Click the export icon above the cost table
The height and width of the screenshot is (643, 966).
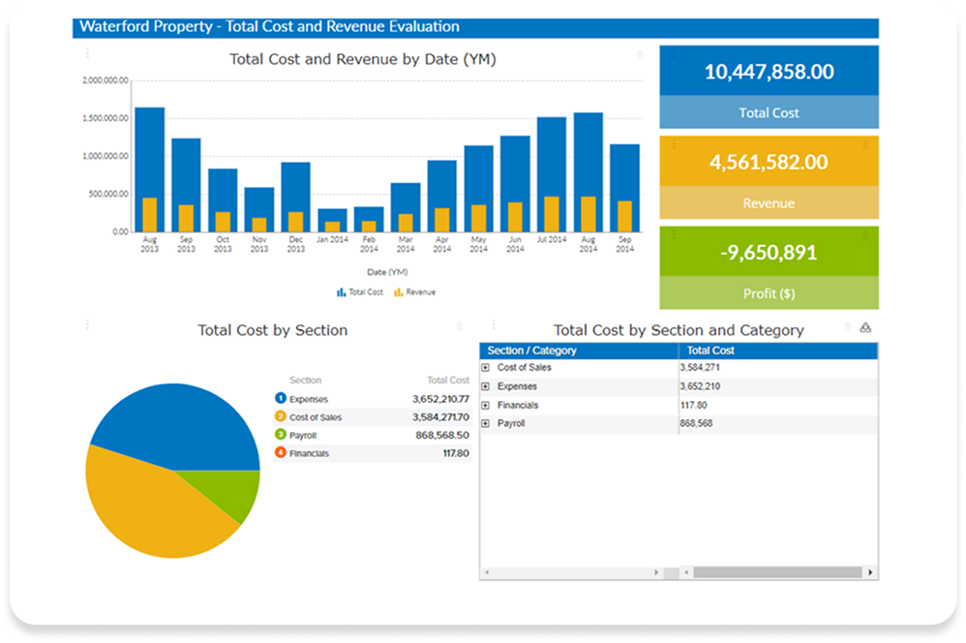click(865, 327)
